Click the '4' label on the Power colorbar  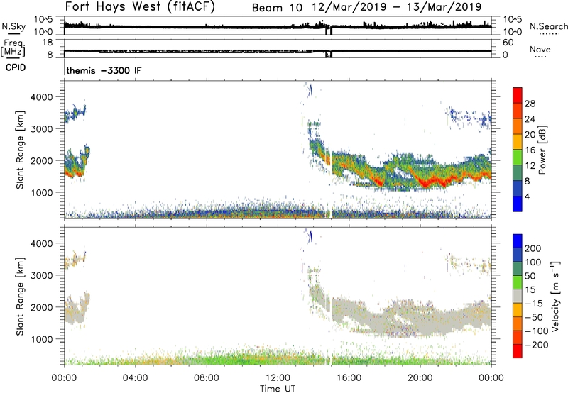tap(527, 196)
